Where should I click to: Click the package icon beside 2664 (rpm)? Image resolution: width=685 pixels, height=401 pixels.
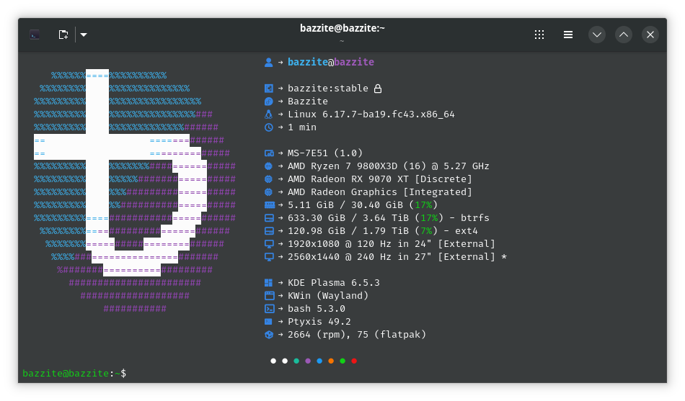click(x=269, y=335)
